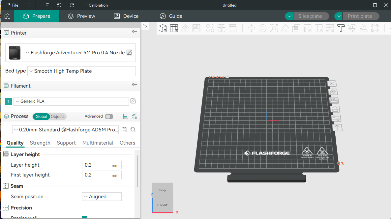Screen dimensions: 391x219
Task: Collapse the left sidebar panel
Action: pyautogui.click(x=145, y=26)
